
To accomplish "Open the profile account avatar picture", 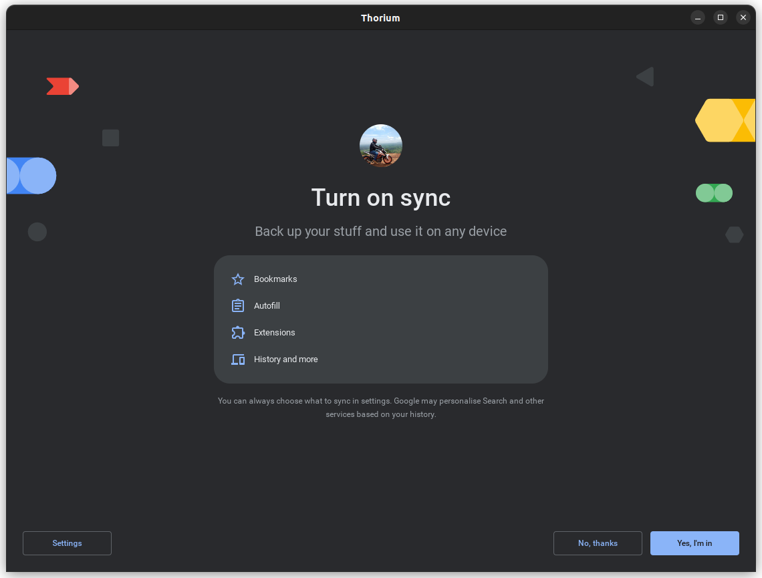I will pyautogui.click(x=381, y=145).
